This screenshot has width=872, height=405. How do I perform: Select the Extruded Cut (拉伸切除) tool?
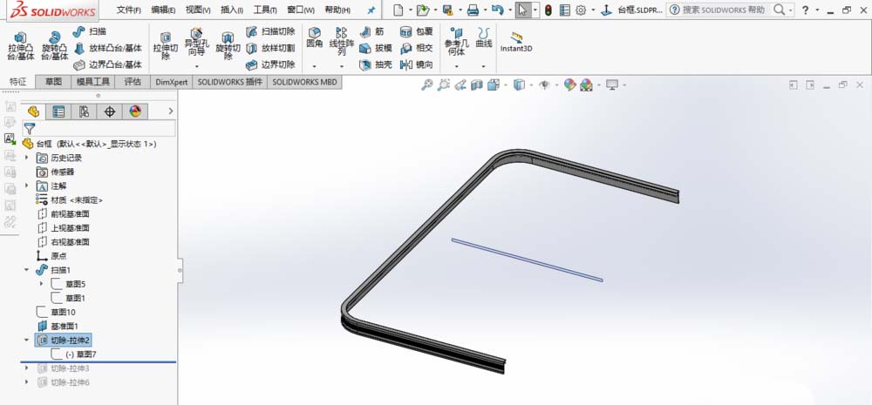point(165,46)
